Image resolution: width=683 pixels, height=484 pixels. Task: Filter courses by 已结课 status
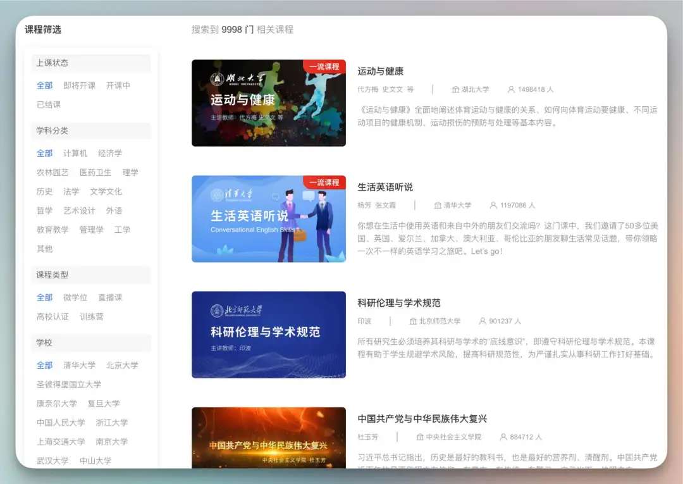49,104
